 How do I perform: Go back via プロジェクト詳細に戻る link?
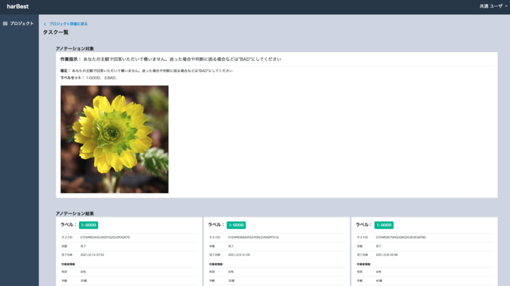pyautogui.click(x=66, y=24)
